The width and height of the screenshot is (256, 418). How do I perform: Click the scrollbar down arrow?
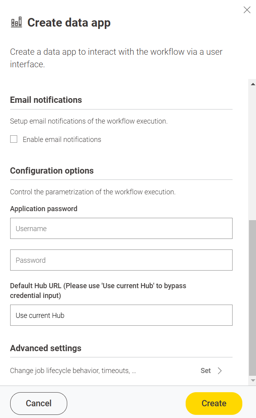coord(252,380)
